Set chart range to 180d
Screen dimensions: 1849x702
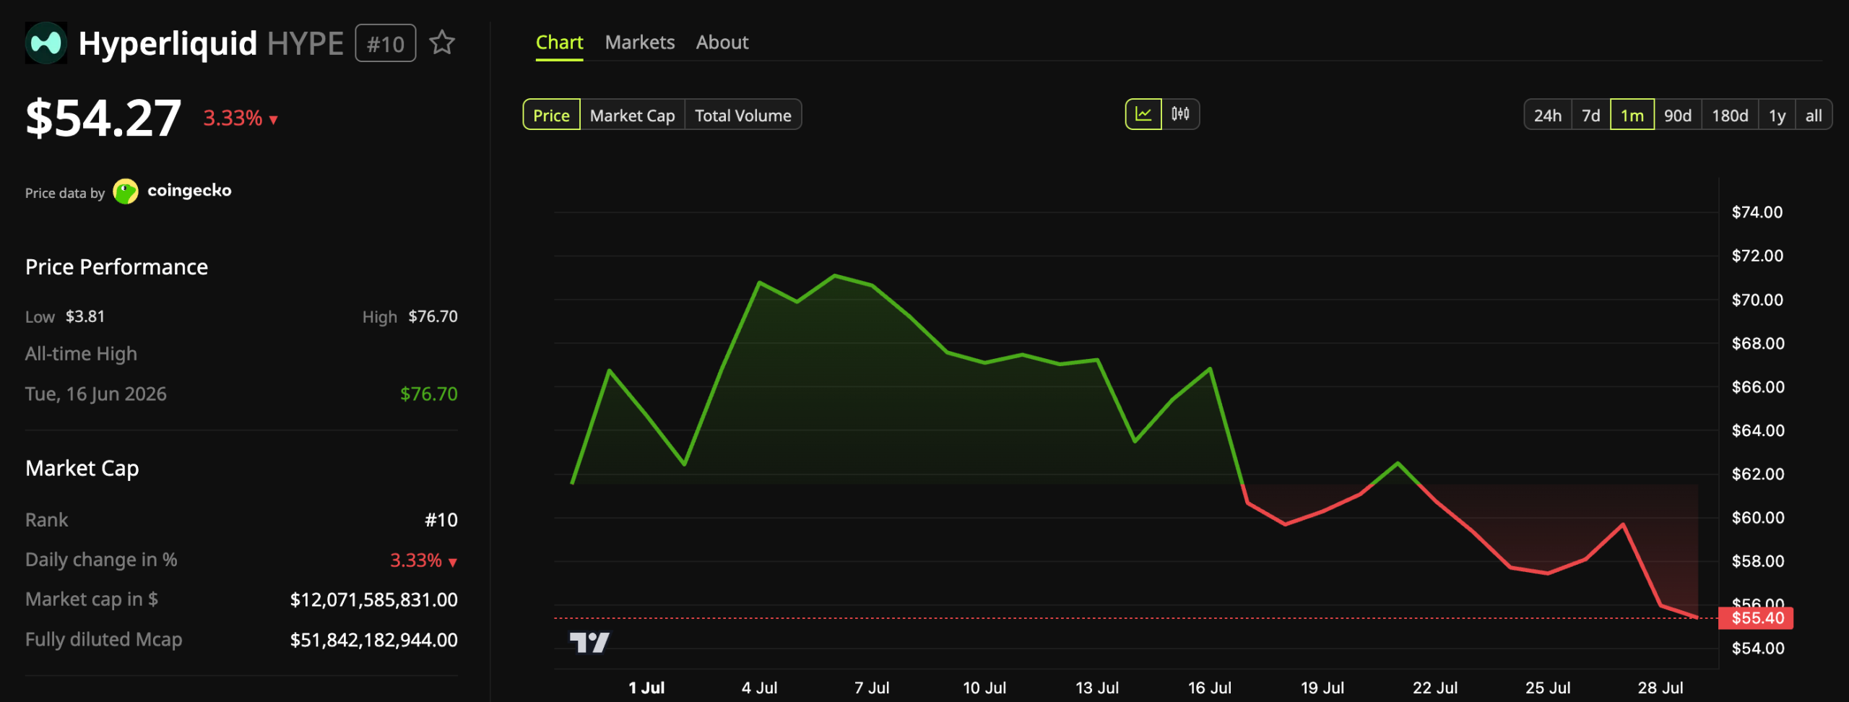(x=1730, y=115)
